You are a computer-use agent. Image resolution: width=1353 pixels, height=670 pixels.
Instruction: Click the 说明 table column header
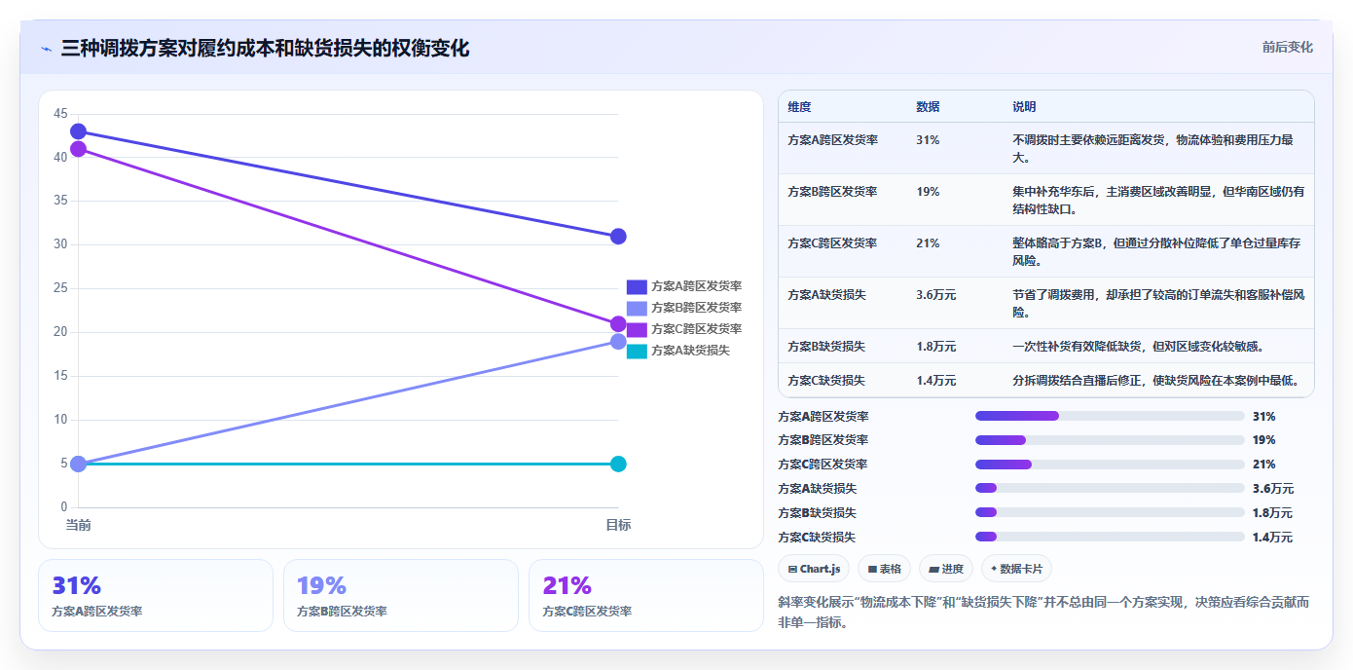coord(1024,107)
